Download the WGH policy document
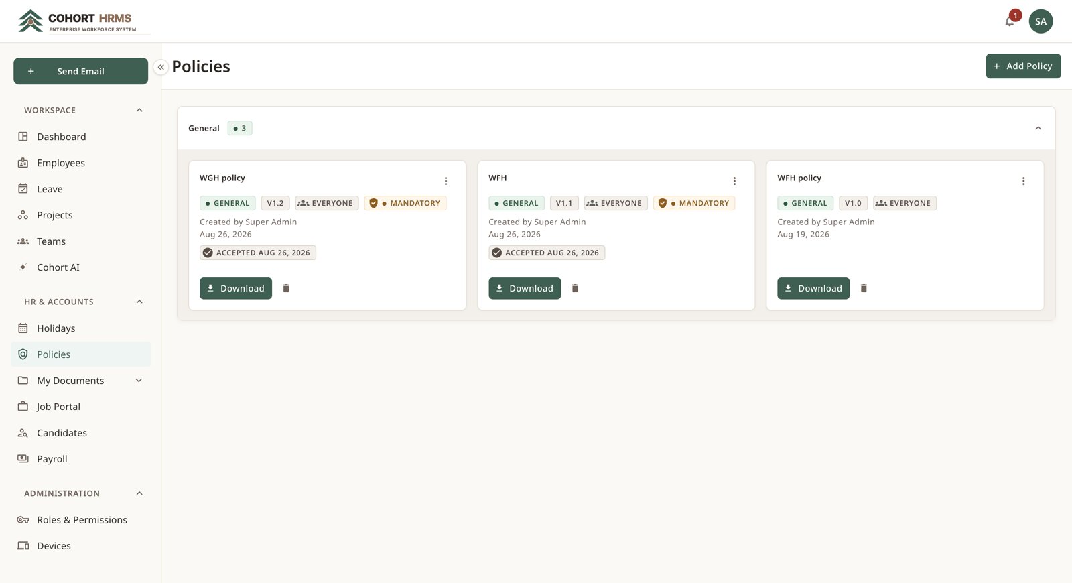1072x583 pixels. pos(236,288)
